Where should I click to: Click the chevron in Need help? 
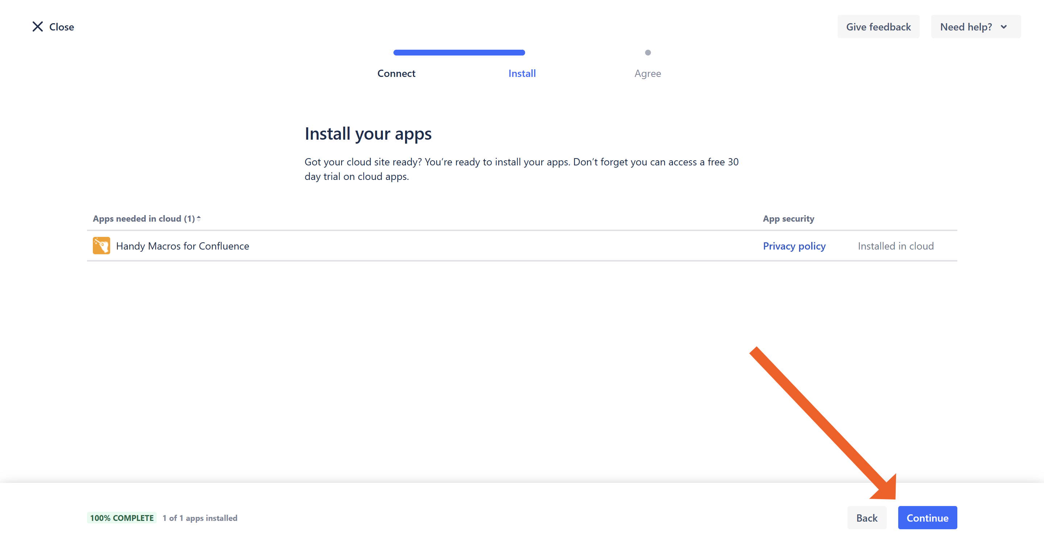[x=1003, y=27]
